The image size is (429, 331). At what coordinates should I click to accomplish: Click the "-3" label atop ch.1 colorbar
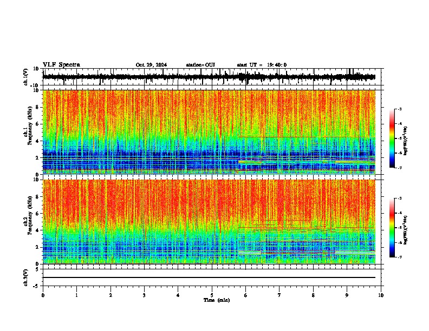click(x=400, y=109)
